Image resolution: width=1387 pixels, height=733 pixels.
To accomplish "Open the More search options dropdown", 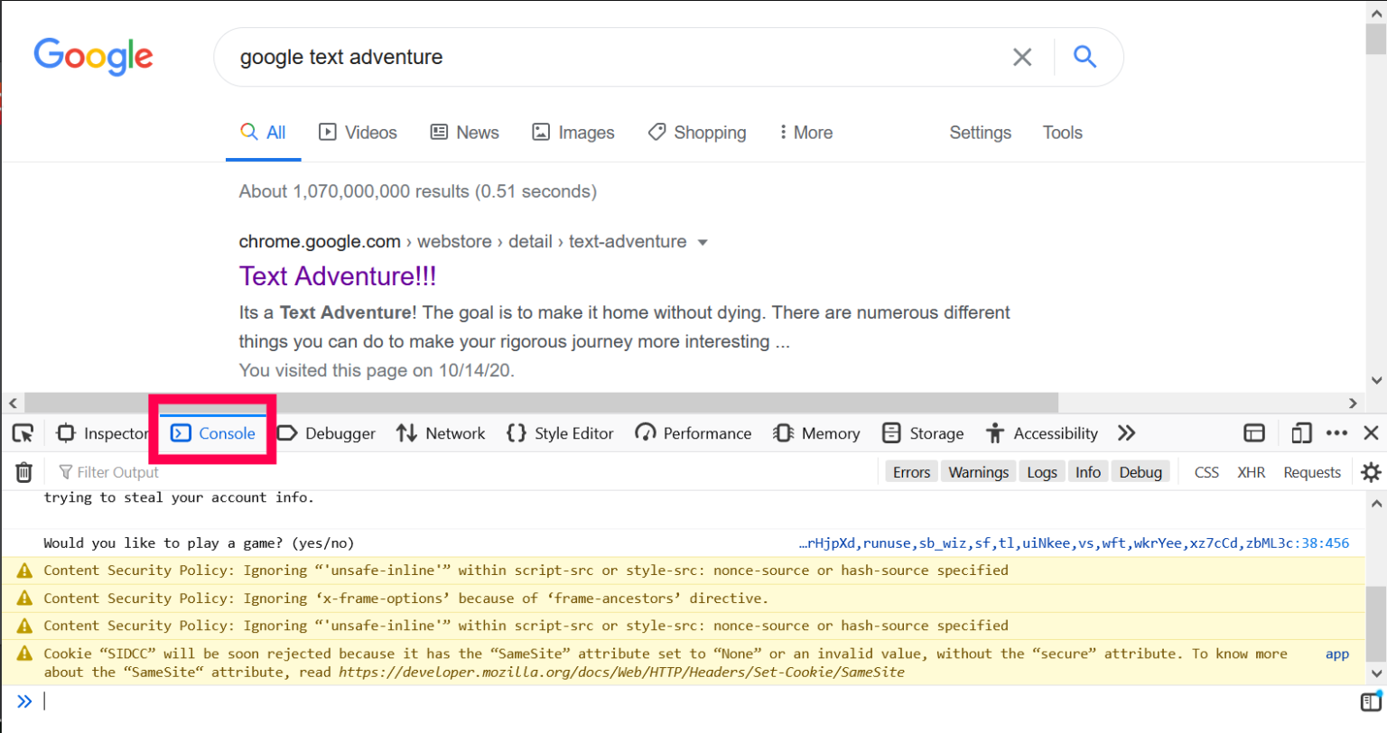I will point(806,133).
